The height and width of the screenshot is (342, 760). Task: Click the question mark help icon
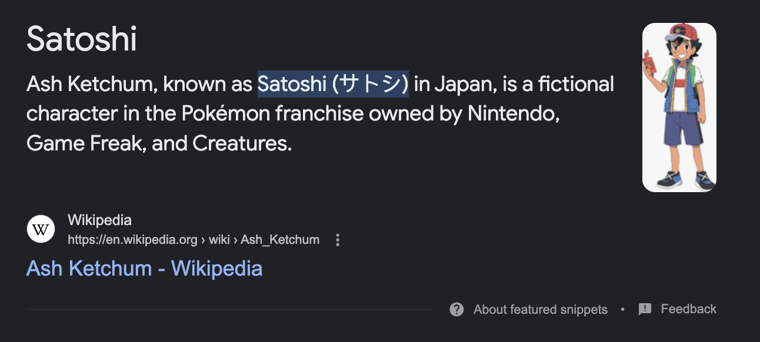(x=456, y=310)
